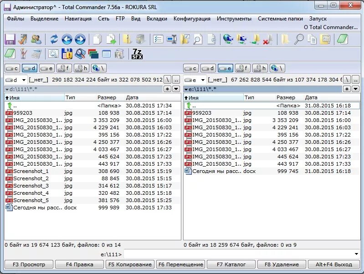Go to root with left panel backslash button
The image size is (364, 274).
click(x=167, y=80)
